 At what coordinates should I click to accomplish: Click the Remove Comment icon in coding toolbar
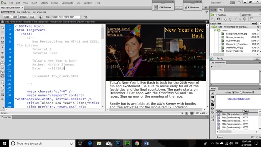tap(3, 86)
